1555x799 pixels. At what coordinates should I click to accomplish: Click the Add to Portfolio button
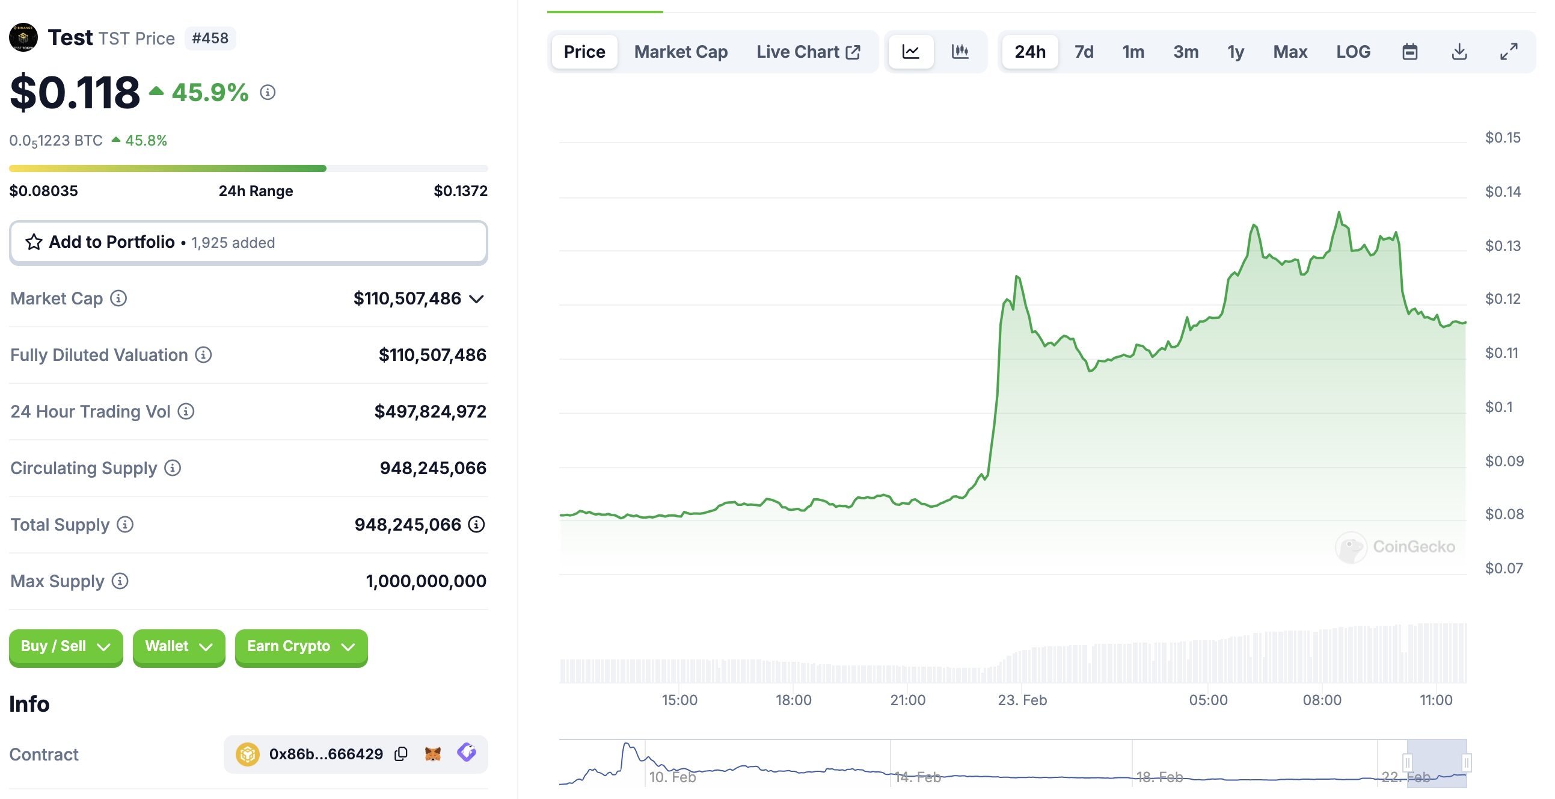pos(248,242)
